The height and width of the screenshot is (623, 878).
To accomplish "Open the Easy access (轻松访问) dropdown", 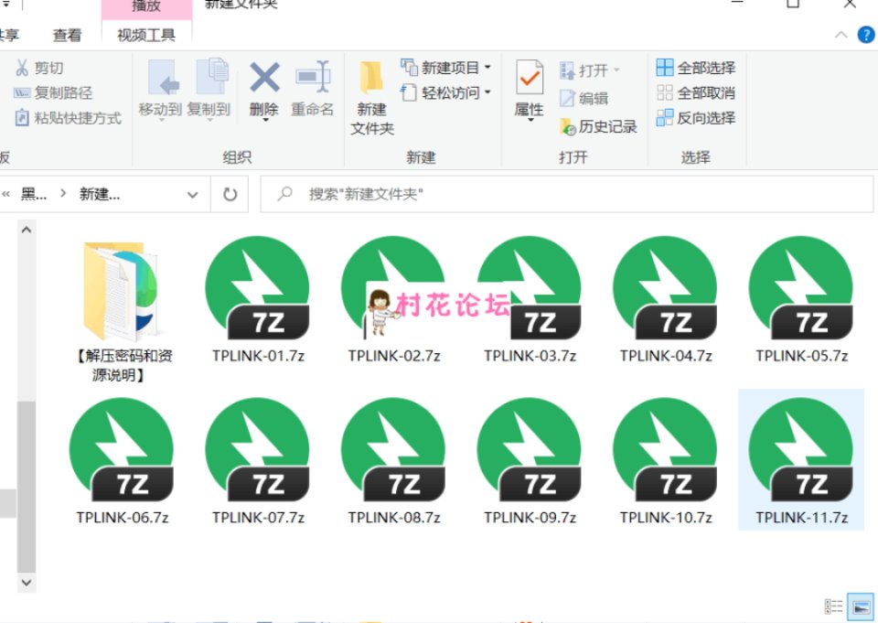I will (446, 92).
